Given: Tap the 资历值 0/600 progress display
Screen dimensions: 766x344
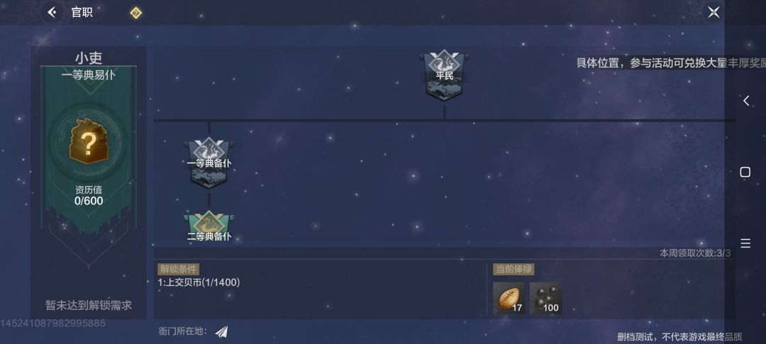Looking at the screenshot, I should coord(89,195).
